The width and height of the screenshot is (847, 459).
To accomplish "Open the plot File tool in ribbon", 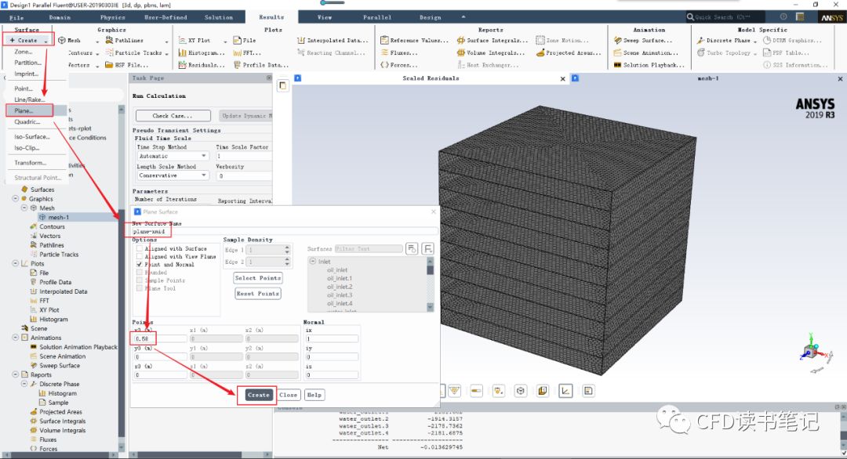I will point(245,41).
